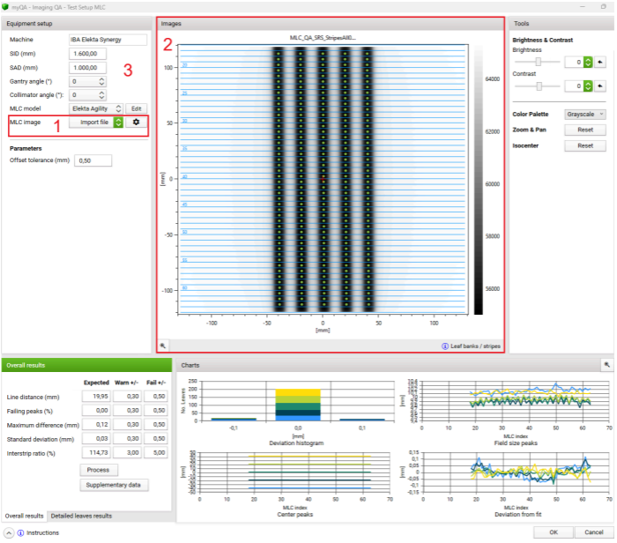617x543 pixels.
Task: Select the Overall results tab
Action: [x=22, y=516]
